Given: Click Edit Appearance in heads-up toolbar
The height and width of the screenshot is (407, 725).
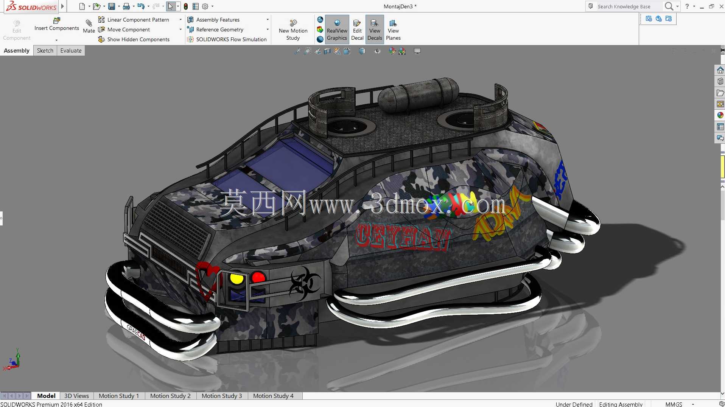Looking at the screenshot, I should [x=392, y=51].
